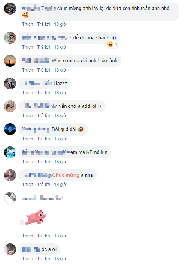Image resolution: width=192 pixels, height=264 pixels.
Task: Open the 18 giờ timestamp under "Z để dô xóa share"
Action: [x=60, y=47]
